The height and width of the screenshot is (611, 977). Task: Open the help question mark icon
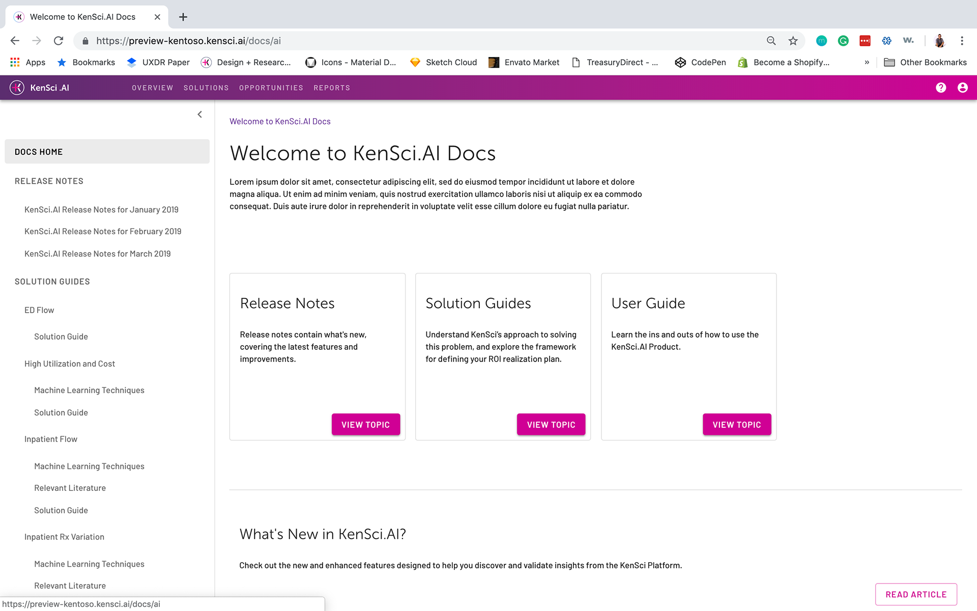[941, 88]
